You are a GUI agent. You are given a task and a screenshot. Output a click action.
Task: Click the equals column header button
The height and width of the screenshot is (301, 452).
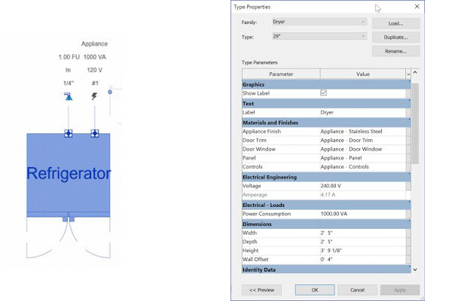point(408,74)
